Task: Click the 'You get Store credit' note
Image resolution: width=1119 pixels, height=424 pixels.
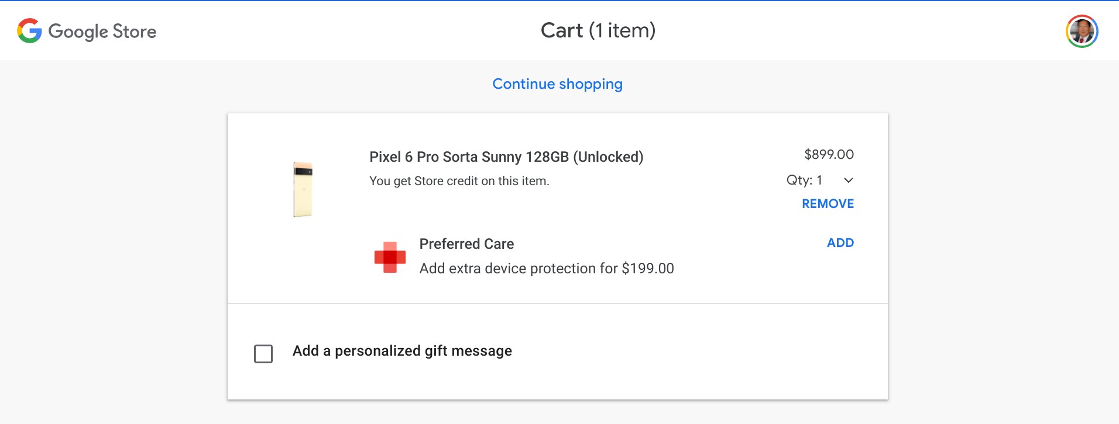Action: (459, 181)
